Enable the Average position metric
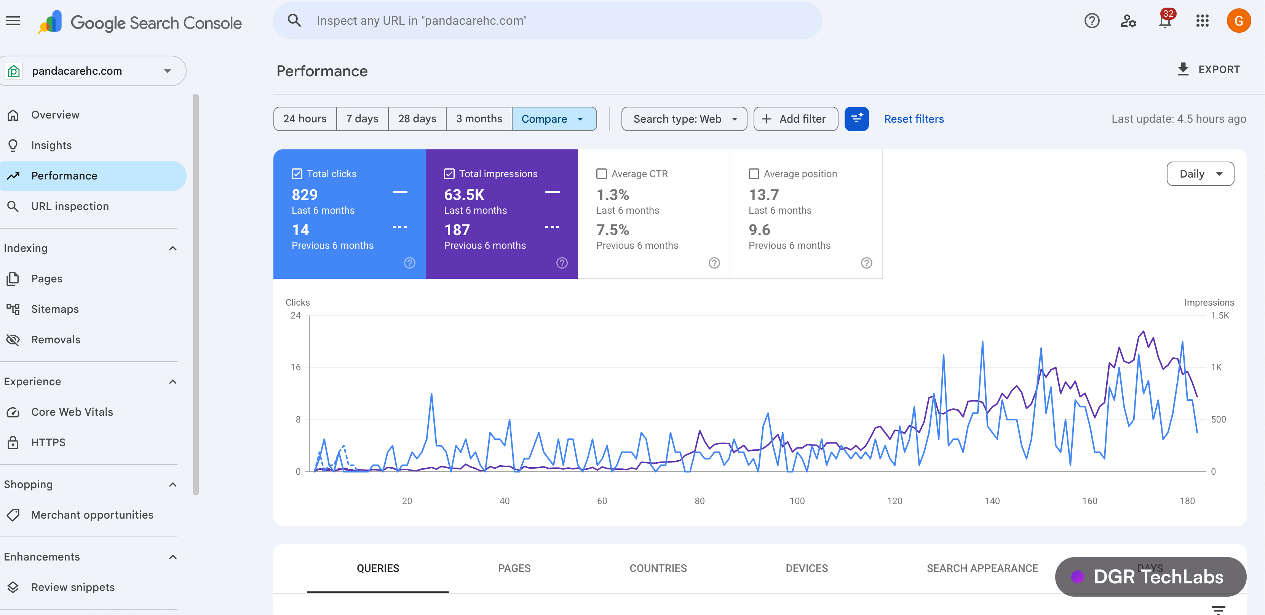The image size is (1265, 615). pyautogui.click(x=754, y=174)
